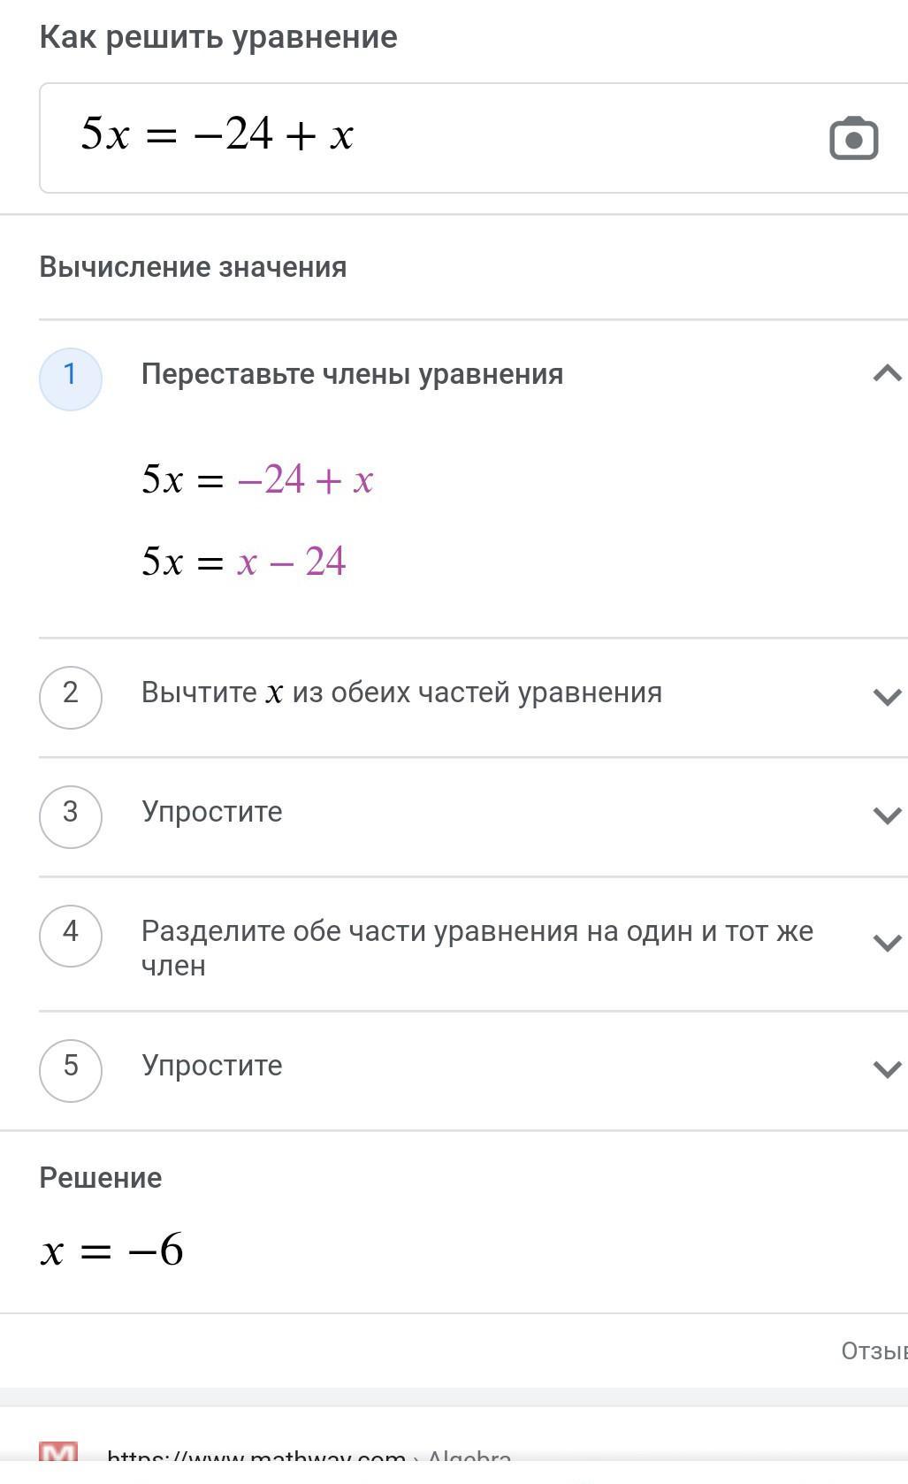The height and width of the screenshot is (1484, 908).
Task: Click the solution x = −6
Action: (112, 1251)
